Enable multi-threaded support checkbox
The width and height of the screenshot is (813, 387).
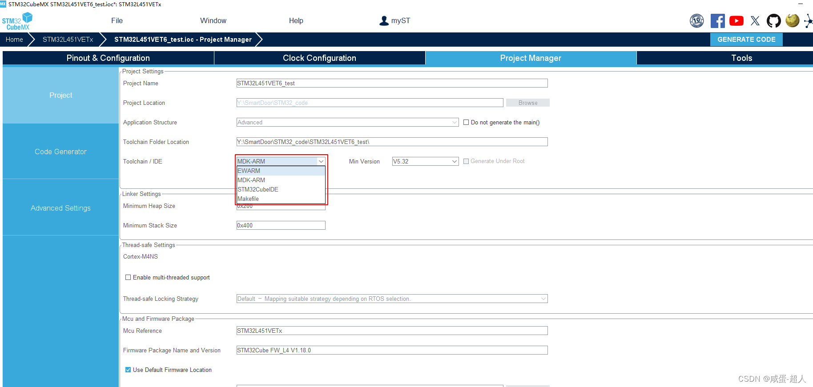(128, 277)
